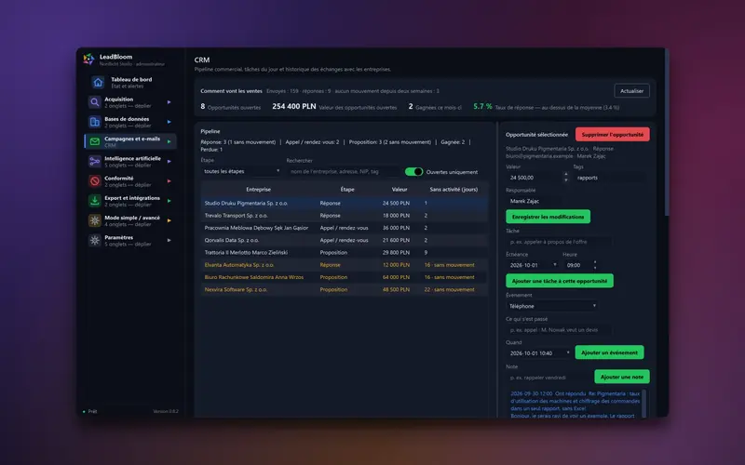
Task: Expand Export et intégrations arrow
Action: point(169,201)
